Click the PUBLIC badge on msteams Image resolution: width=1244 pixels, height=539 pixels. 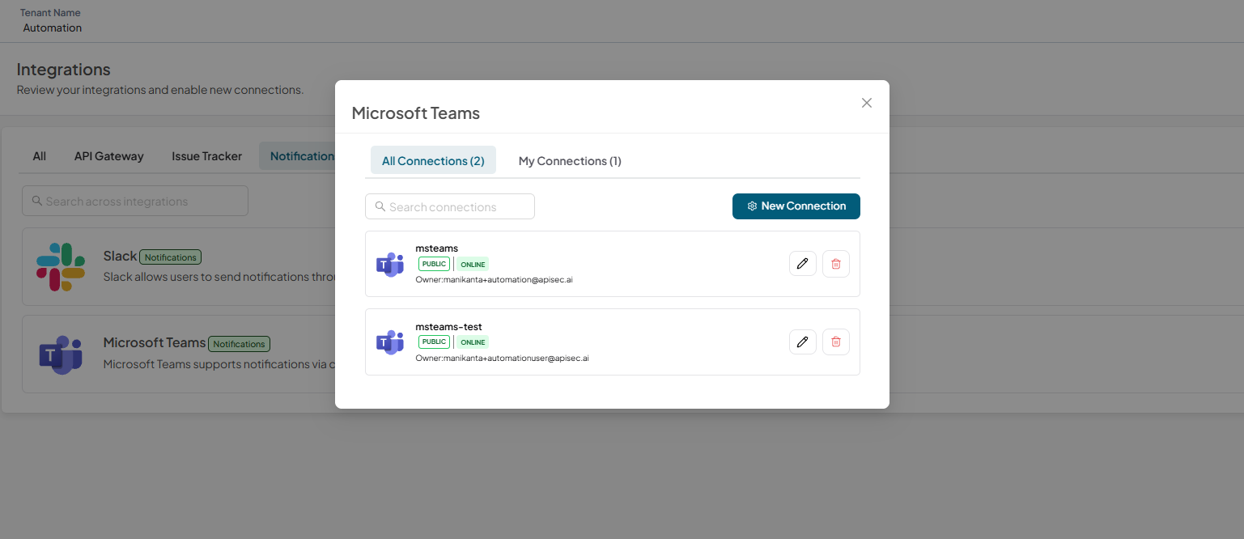pyautogui.click(x=434, y=264)
